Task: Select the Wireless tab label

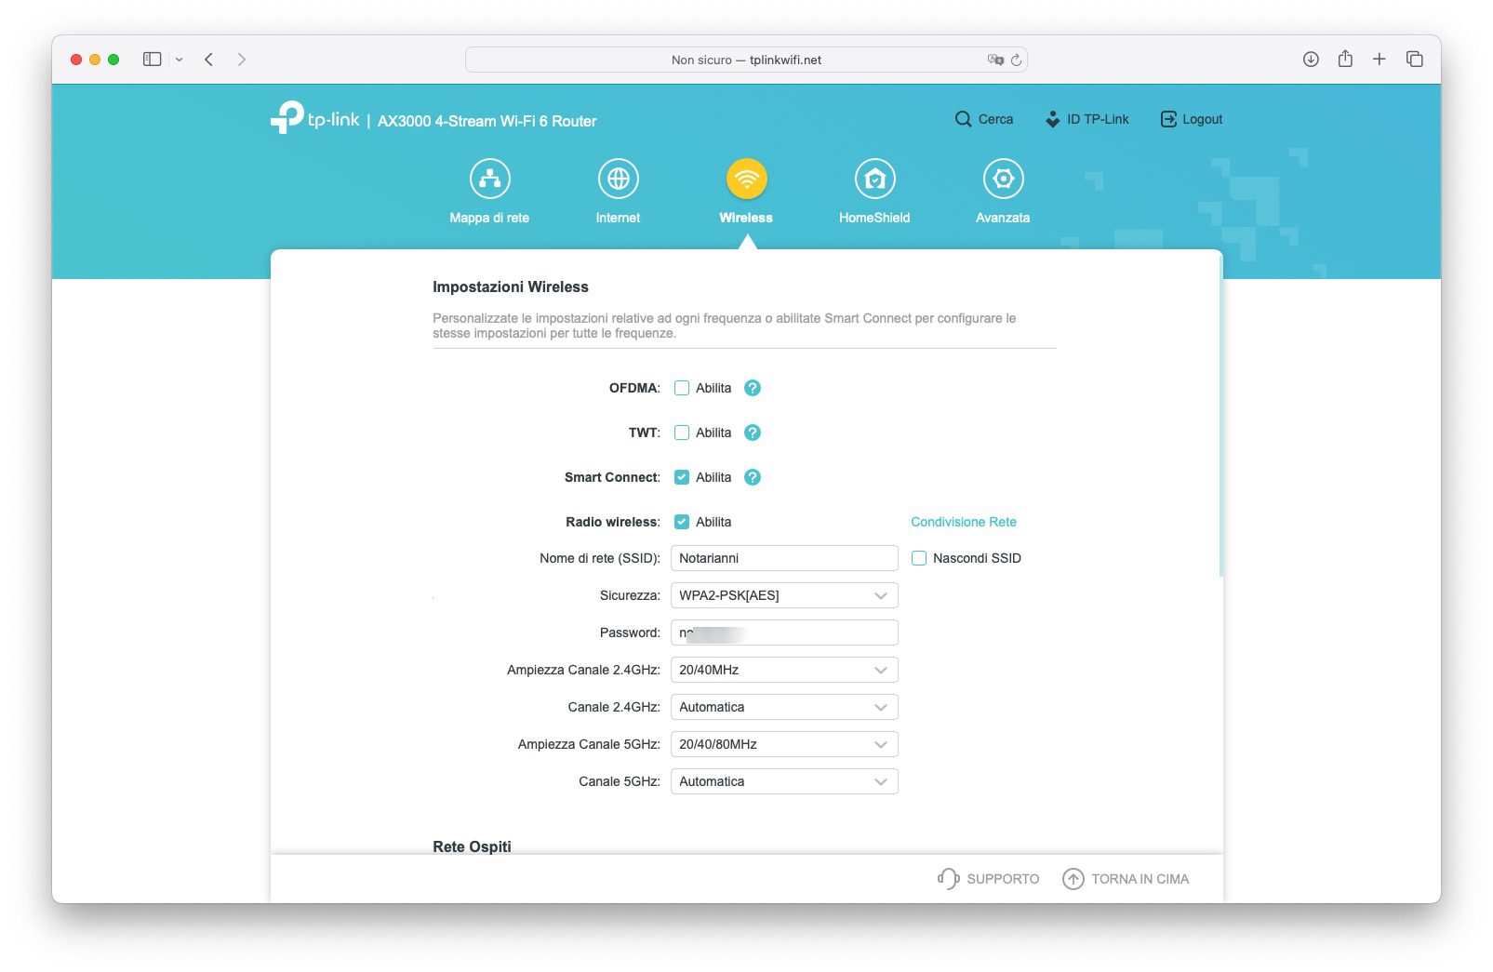Action: point(746,218)
